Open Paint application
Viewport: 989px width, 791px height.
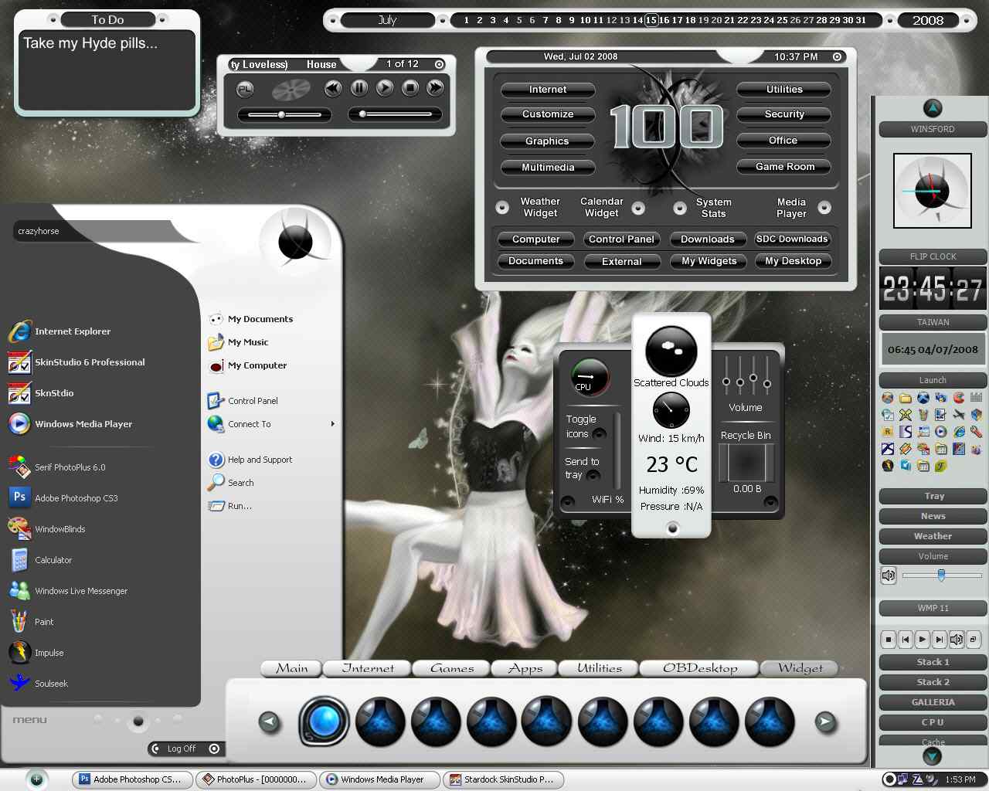(x=31, y=622)
